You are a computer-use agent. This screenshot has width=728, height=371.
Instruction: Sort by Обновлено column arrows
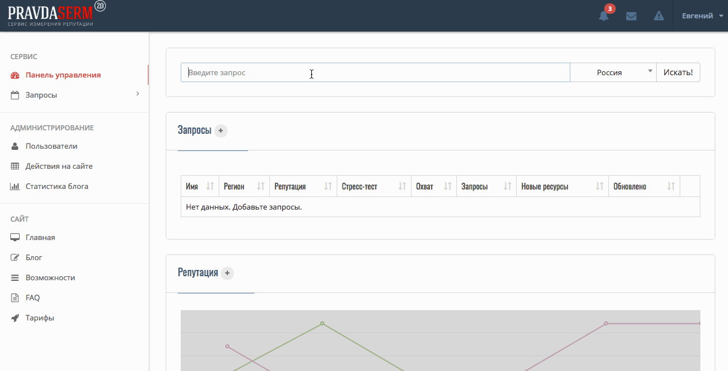click(671, 186)
